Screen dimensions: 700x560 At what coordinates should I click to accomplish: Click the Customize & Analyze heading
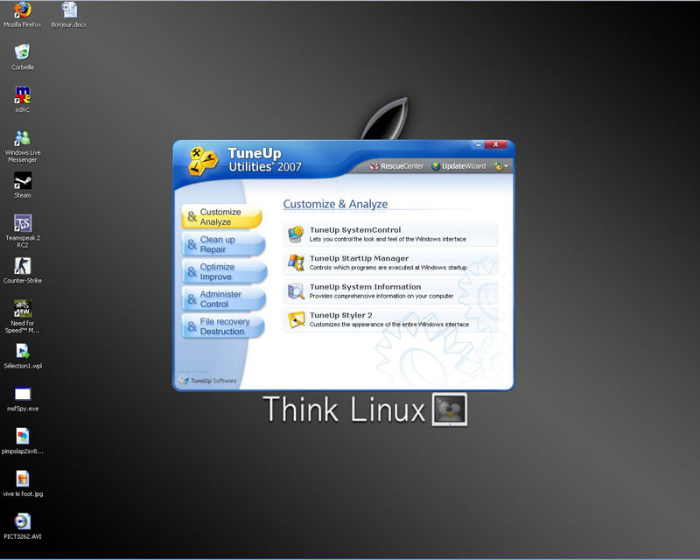pos(335,204)
